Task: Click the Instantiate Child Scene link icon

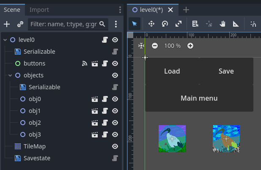Action: pyautogui.click(x=20, y=25)
